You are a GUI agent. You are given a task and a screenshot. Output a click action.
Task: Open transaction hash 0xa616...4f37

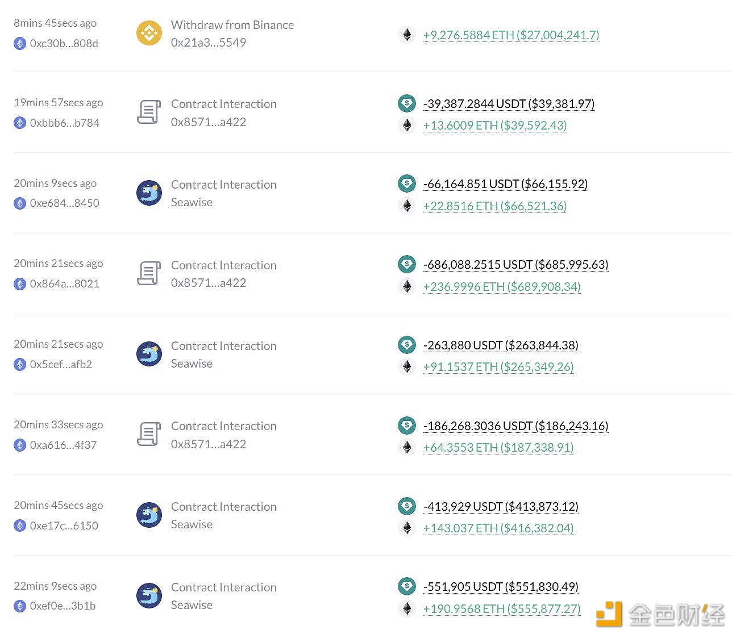(64, 445)
